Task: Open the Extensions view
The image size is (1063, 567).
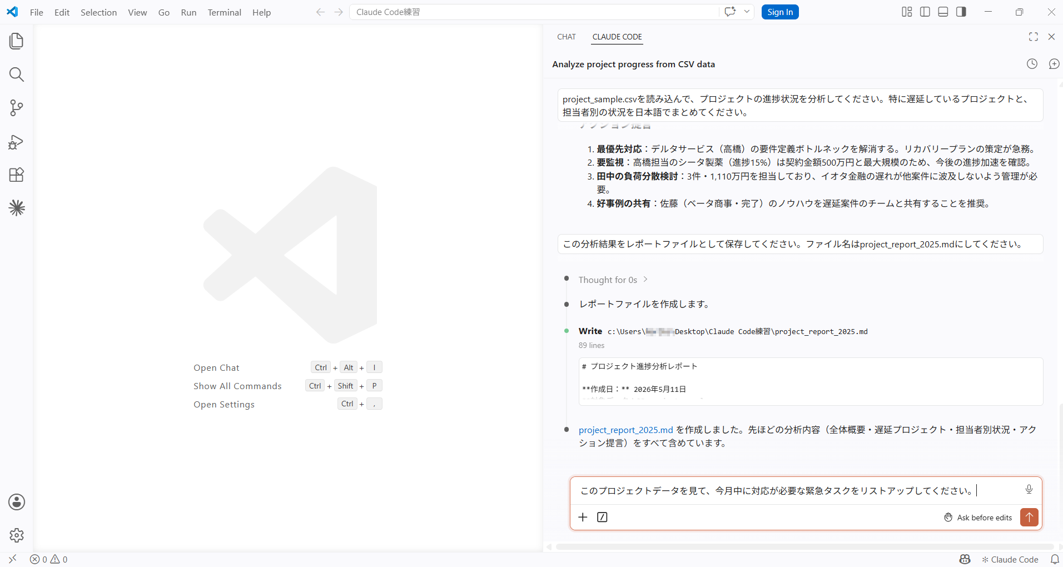Action: (x=17, y=175)
